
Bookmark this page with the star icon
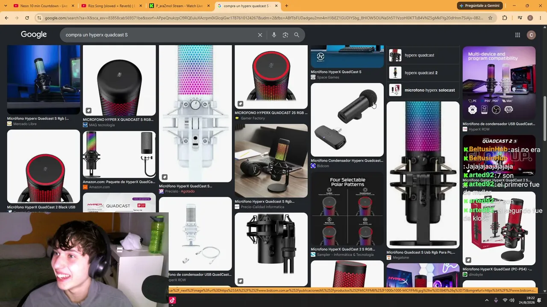[x=490, y=18]
